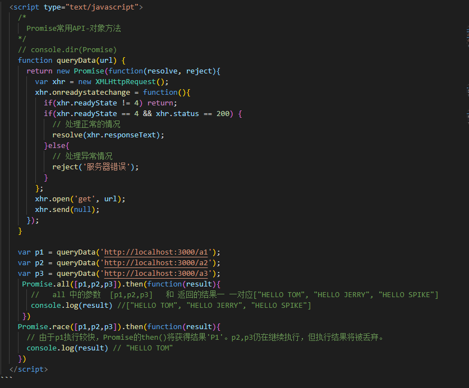Click the opening script type tag
The image size is (469, 388).
76,7
